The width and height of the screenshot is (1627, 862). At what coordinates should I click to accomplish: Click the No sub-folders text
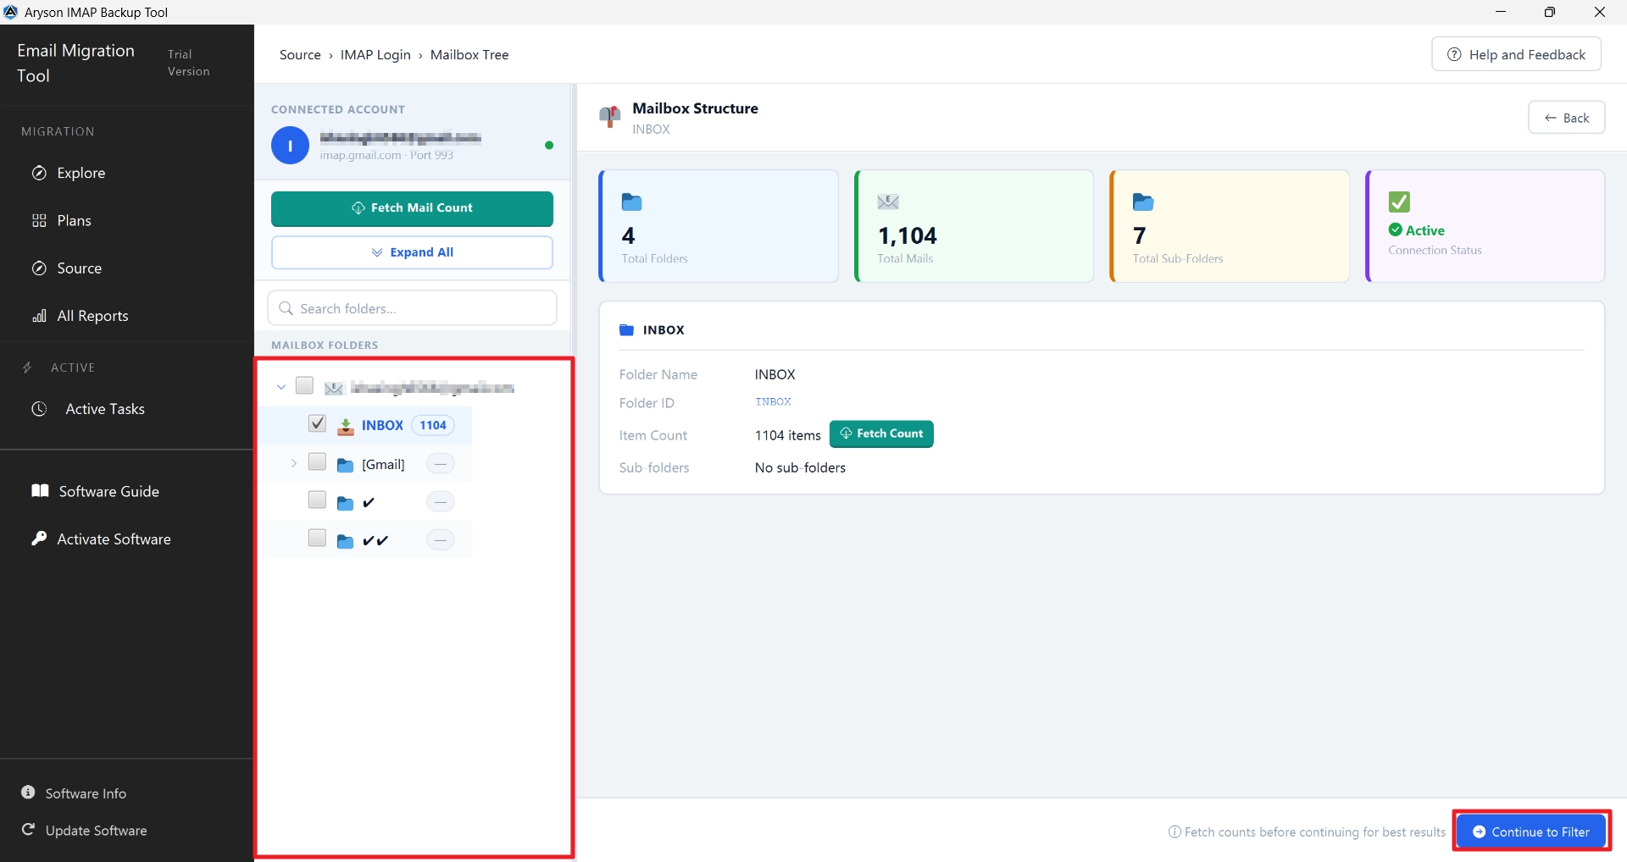coord(800,467)
